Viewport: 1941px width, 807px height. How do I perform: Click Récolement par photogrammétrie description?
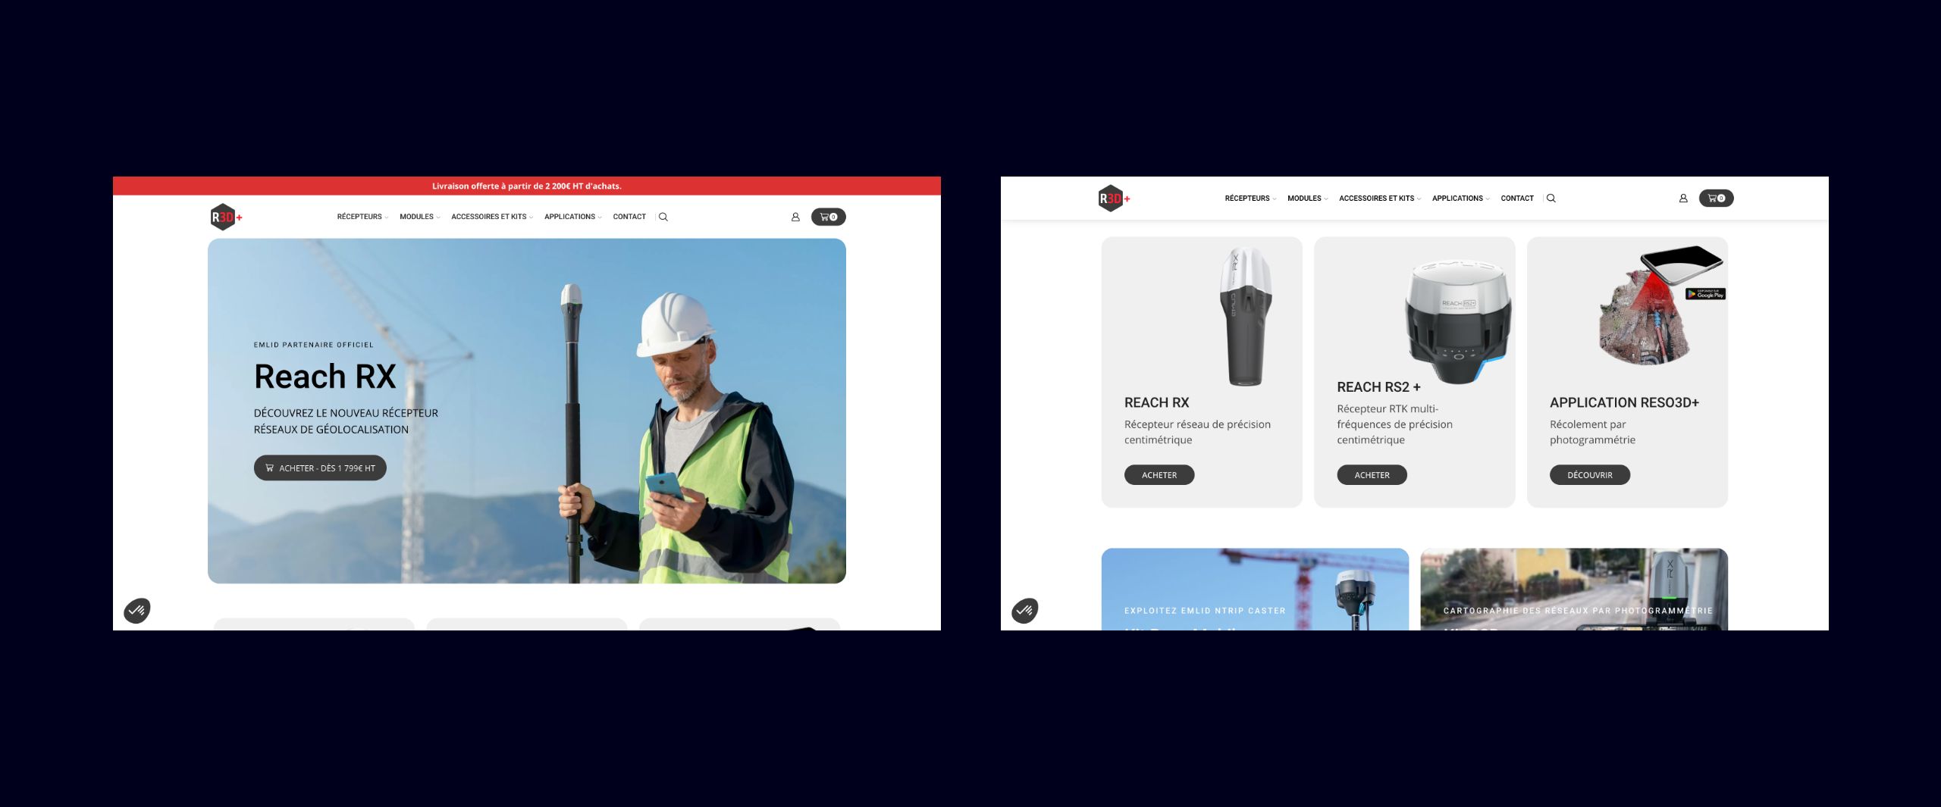(x=1592, y=432)
